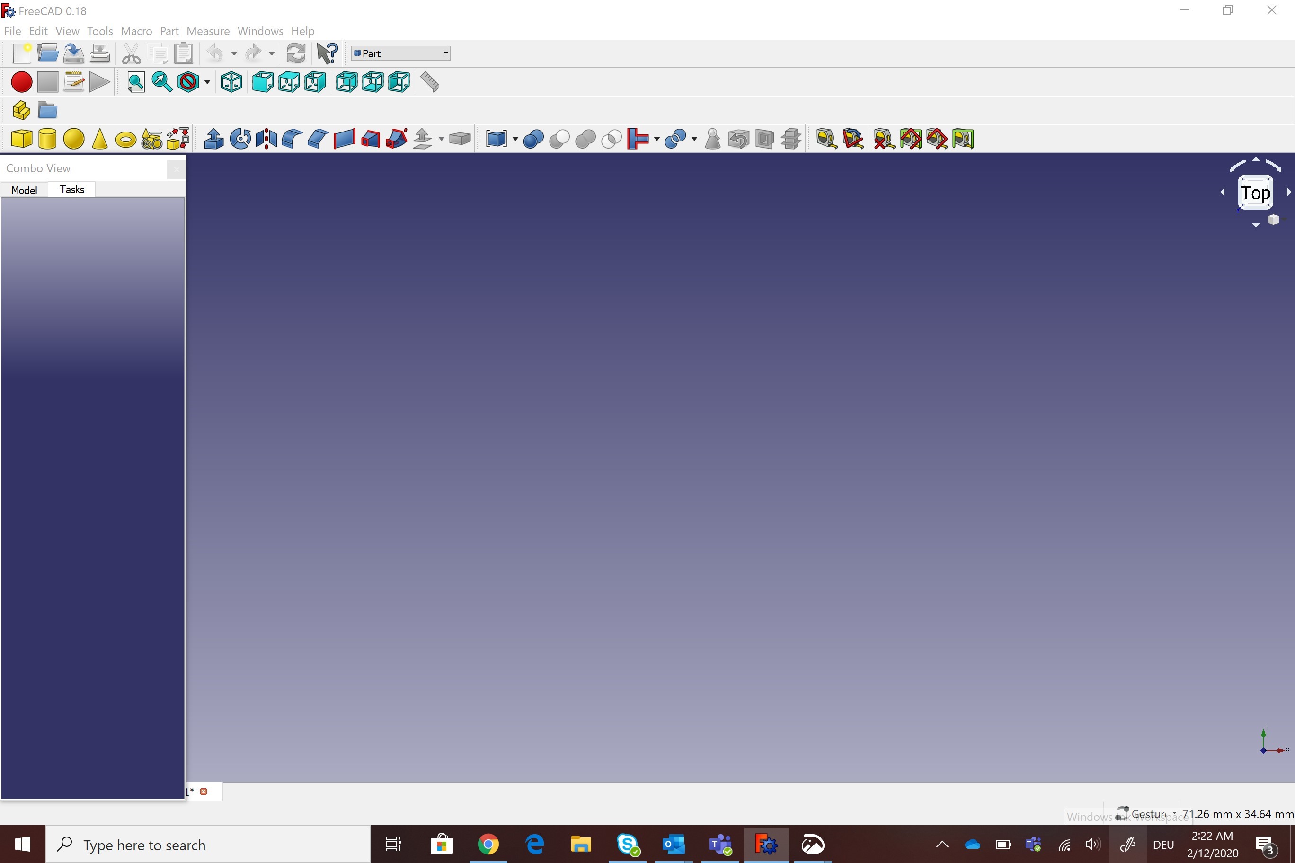The image size is (1295, 863).
Task: Create a cube primitive solid
Action: click(21, 139)
